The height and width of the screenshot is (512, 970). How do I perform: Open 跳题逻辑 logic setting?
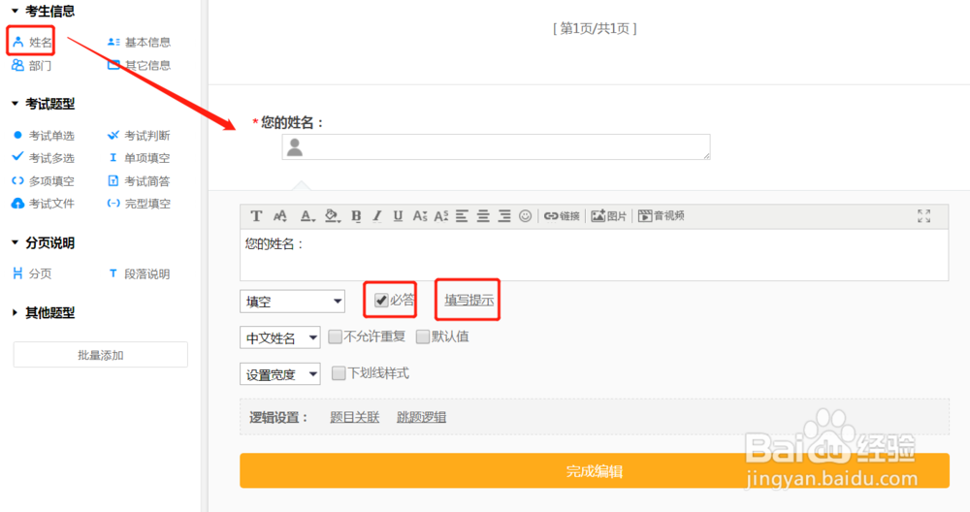tap(421, 417)
